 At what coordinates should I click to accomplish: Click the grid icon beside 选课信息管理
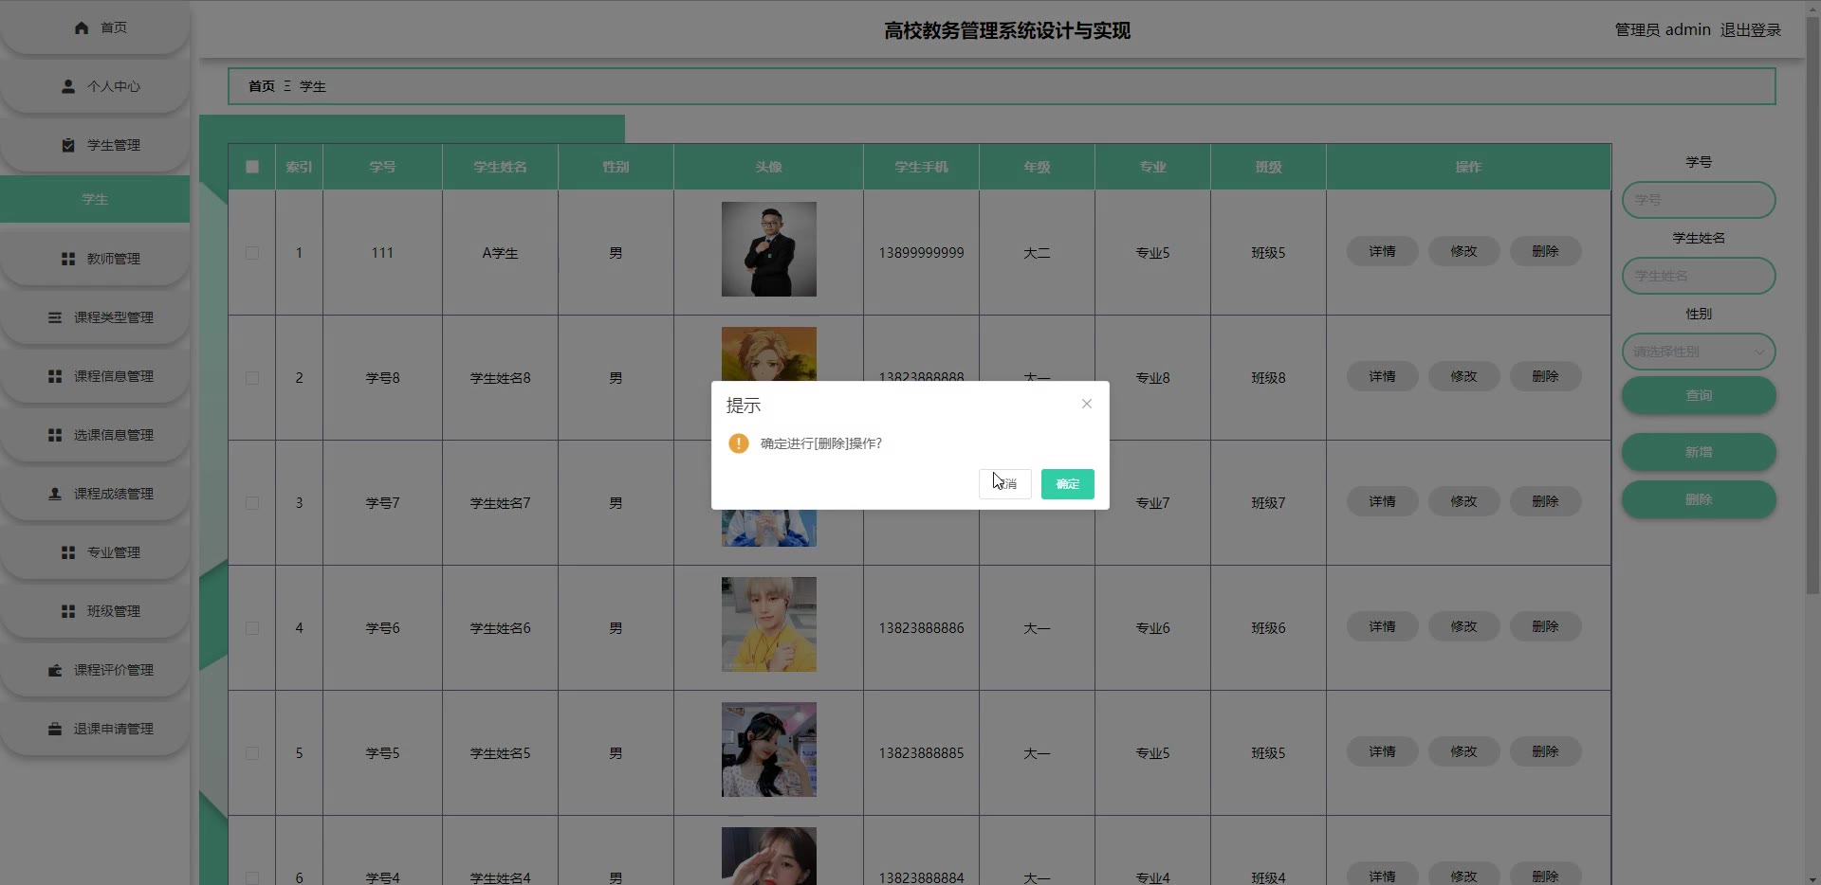pyautogui.click(x=55, y=435)
